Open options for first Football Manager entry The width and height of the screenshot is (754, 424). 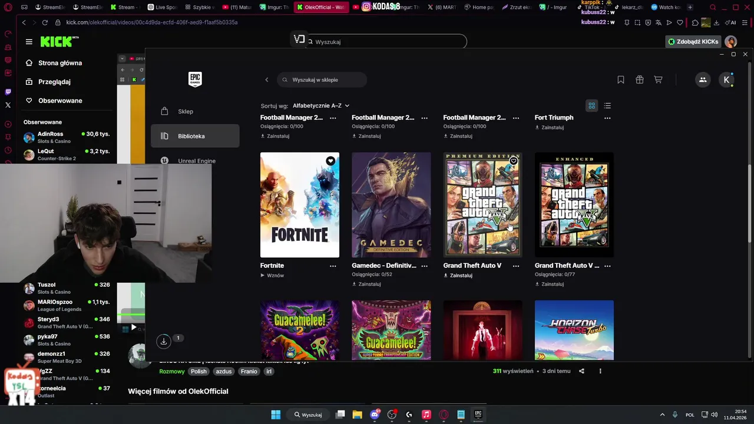coord(333,118)
